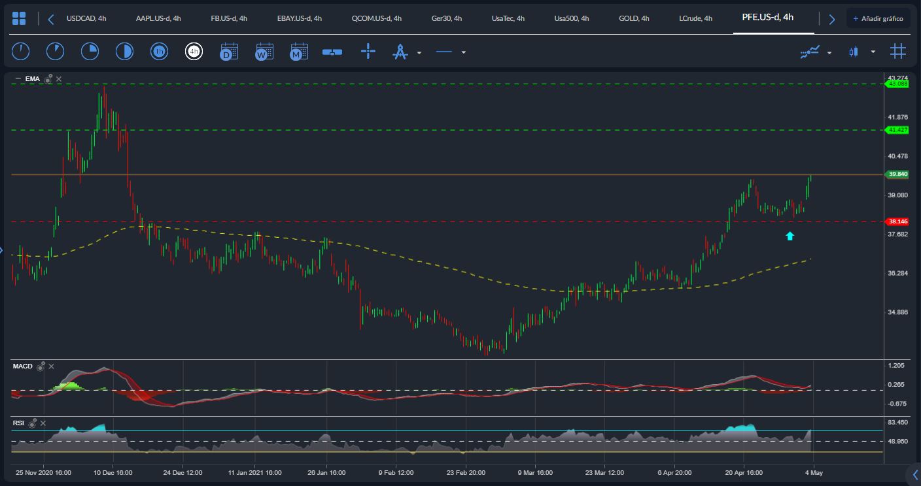The height and width of the screenshot is (486, 921).
Task: Click the Añadir gráfico button
Action: pyautogui.click(x=878, y=18)
